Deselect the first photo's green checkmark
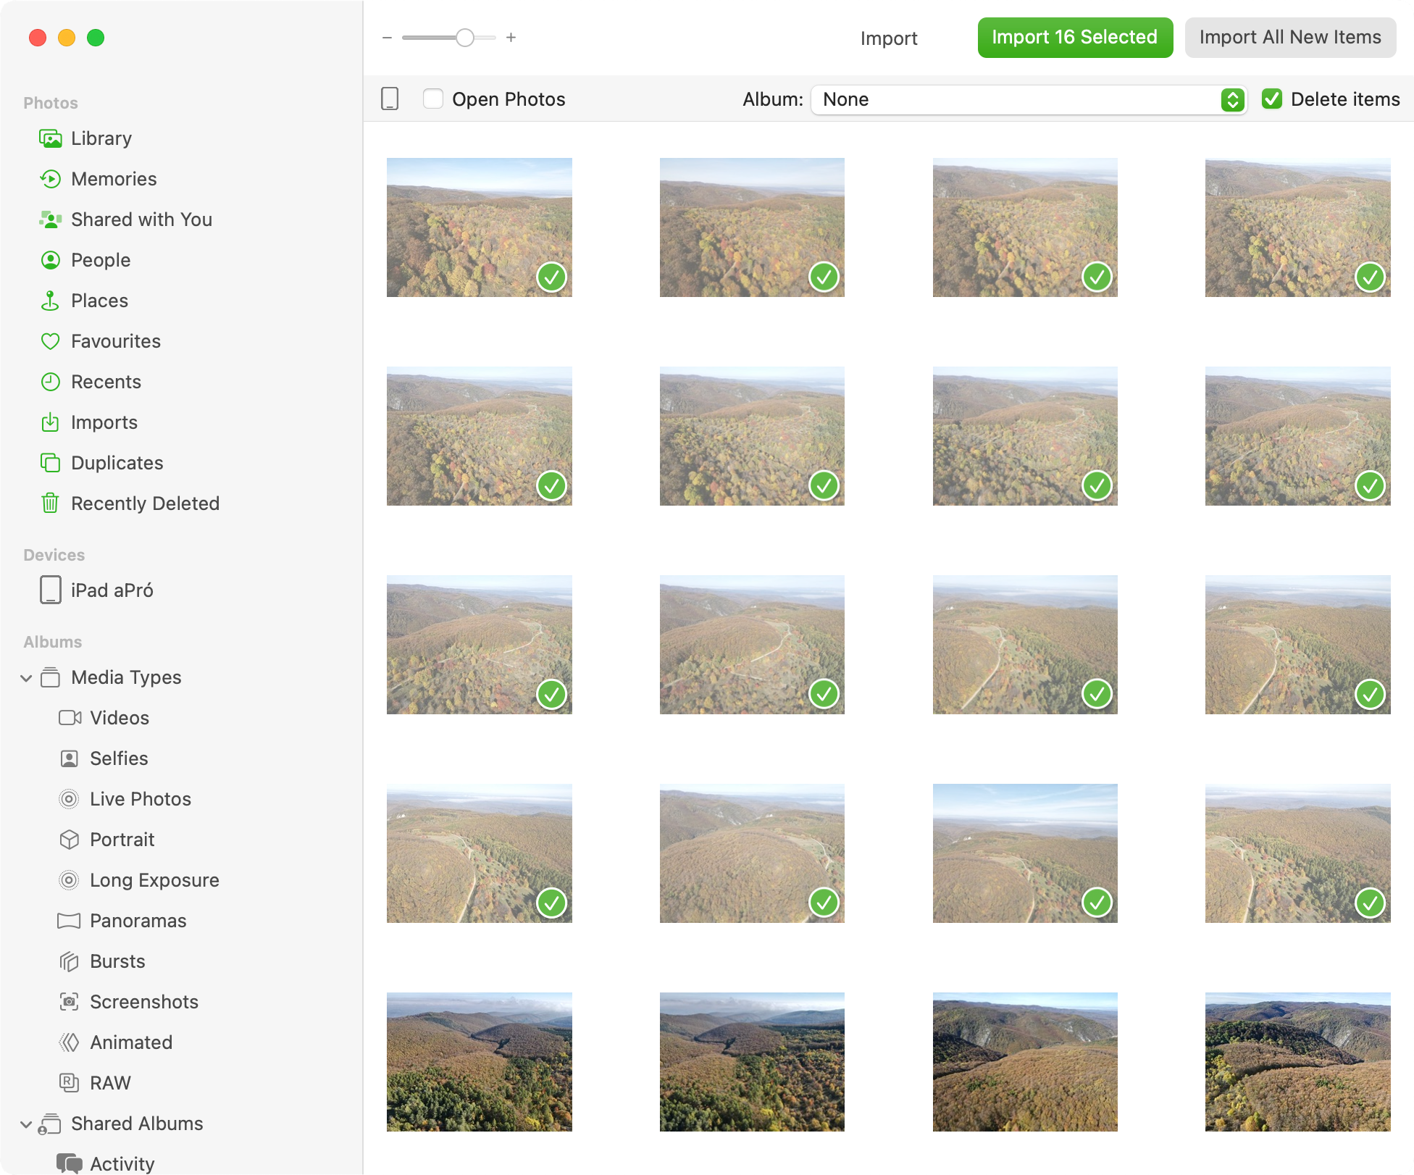The height and width of the screenshot is (1175, 1414). (x=551, y=277)
